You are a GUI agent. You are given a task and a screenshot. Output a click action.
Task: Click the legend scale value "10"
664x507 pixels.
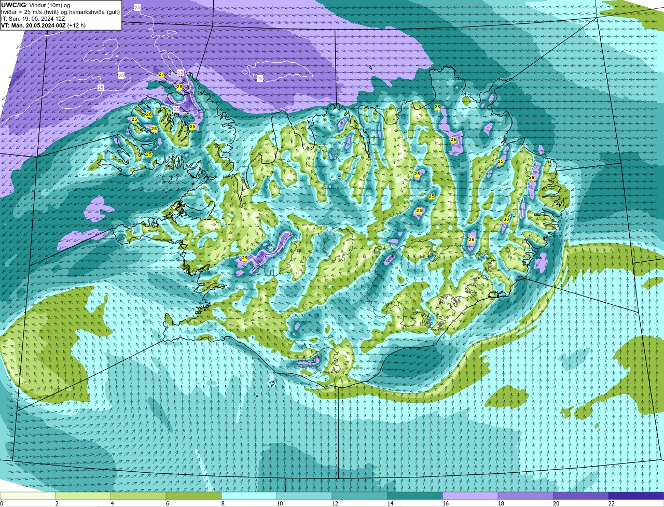point(280,503)
